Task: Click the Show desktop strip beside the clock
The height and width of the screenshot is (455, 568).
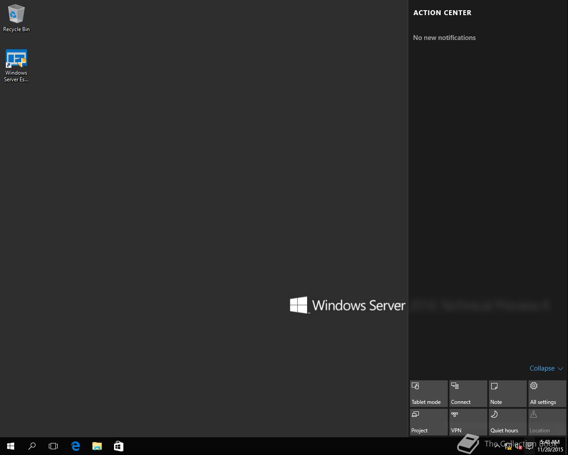Action: (x=567, y=446)
